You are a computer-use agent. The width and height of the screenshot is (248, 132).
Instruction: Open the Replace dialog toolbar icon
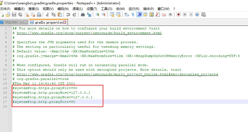coord(89,15)
